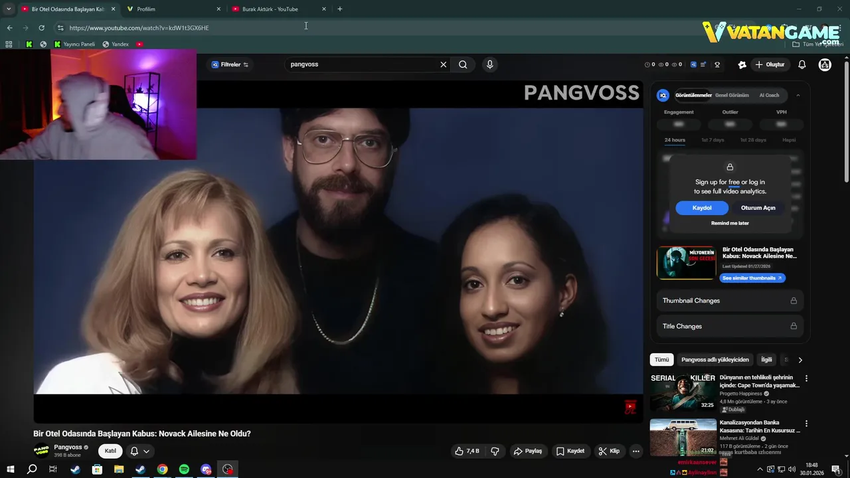
Task: Open the apps grid bookmark
Action: click(x=9, y=44)
